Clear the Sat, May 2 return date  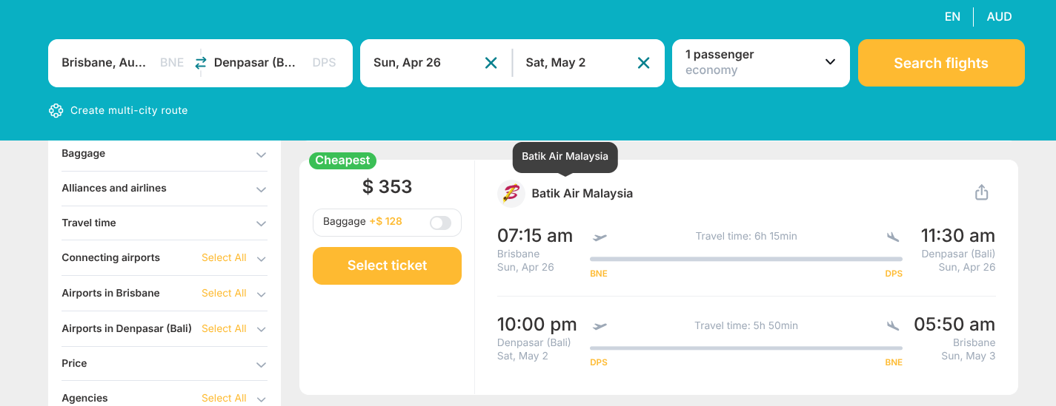pyautogui.click(x=643, y=63)
